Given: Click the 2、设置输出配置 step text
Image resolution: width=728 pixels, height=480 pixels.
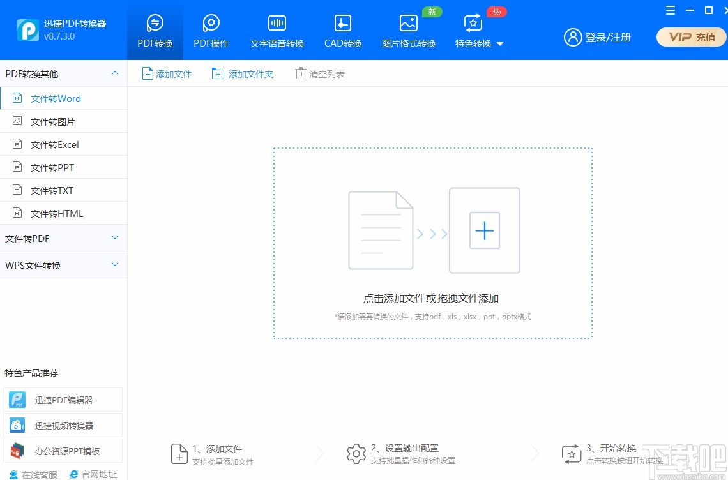Looking at the screenshot, I should [x=405, y=448].
